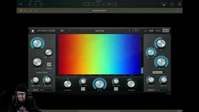Click the diffusion Start knob
Screen dimensions: 199x112
[x=150, y=80]
